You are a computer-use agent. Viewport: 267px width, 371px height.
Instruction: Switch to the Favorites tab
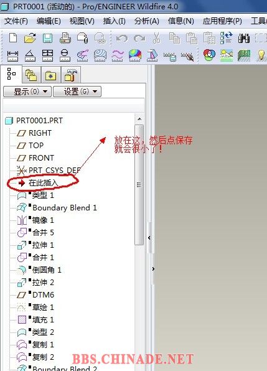pyautogui.click(x=50, y=75)
